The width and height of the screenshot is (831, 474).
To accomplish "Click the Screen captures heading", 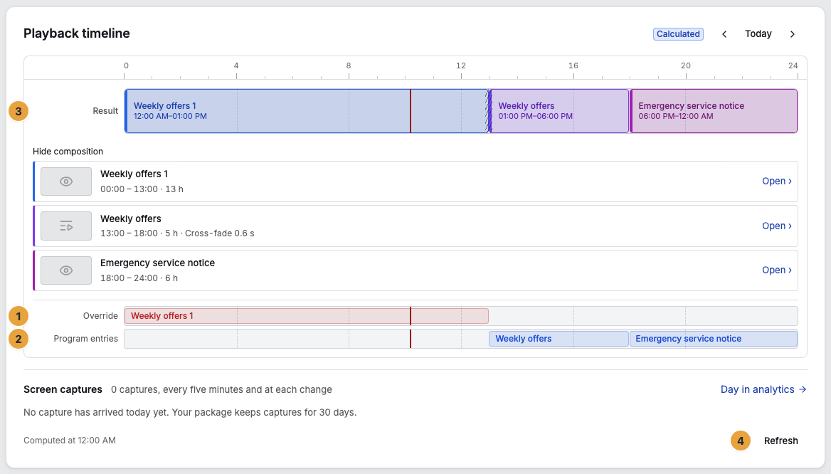I will [63, 390].
